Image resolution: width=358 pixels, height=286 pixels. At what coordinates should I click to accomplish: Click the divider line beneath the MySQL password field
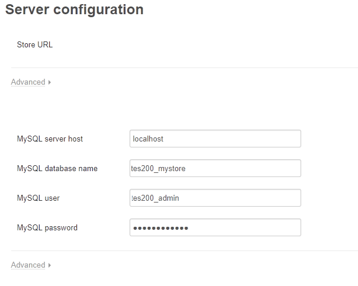click(185, 250)
